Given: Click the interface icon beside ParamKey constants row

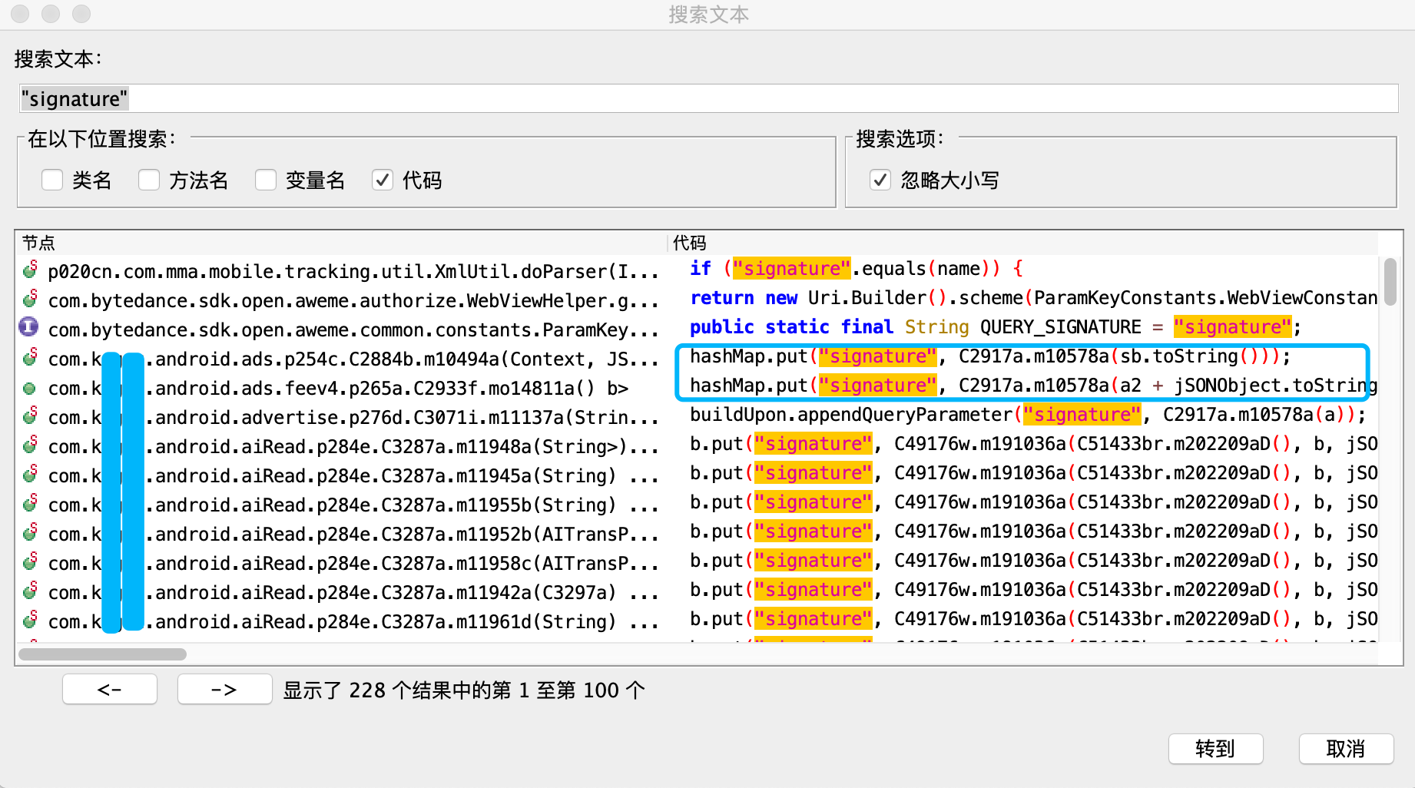Looking at the screenshot, I should pos(28,327).
